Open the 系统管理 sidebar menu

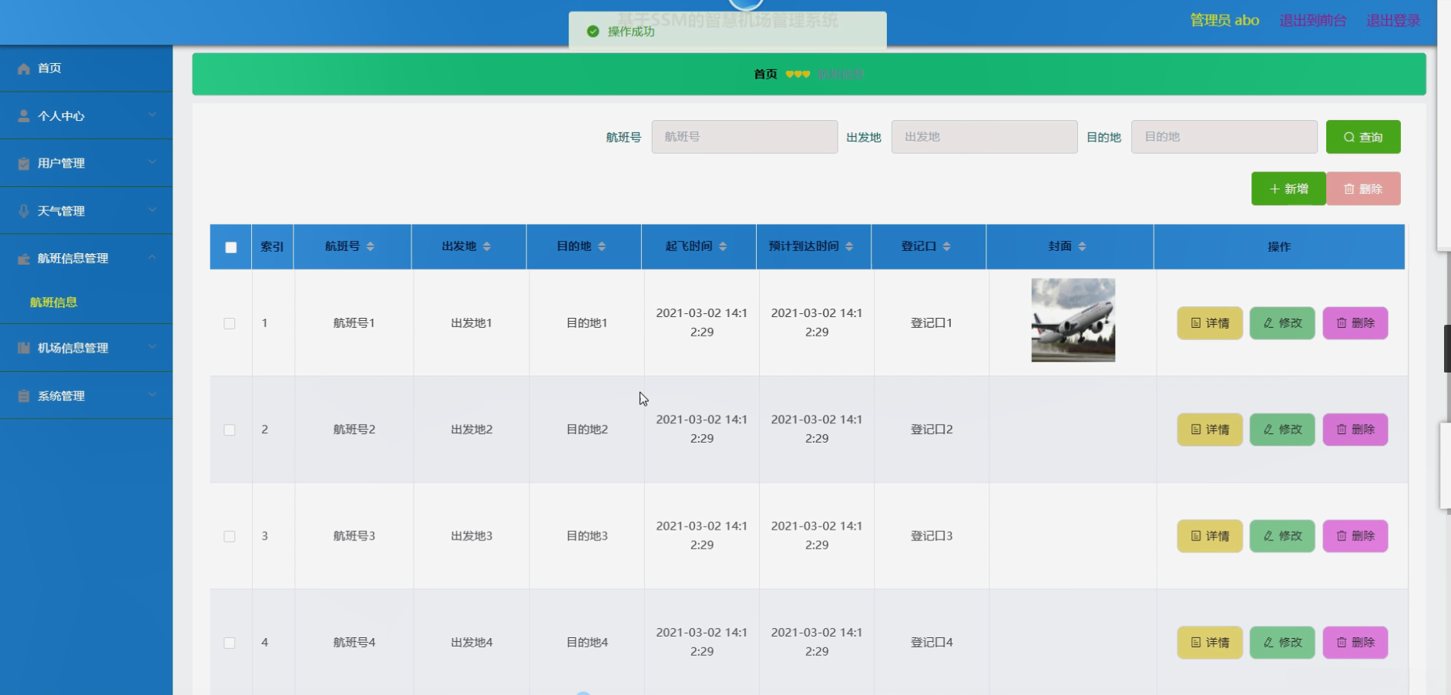[86, 396]
